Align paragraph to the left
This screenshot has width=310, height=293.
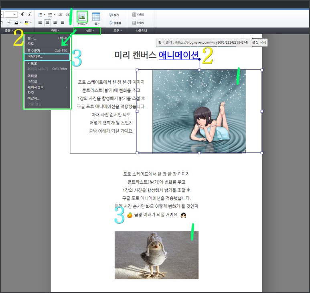[40, 22]
